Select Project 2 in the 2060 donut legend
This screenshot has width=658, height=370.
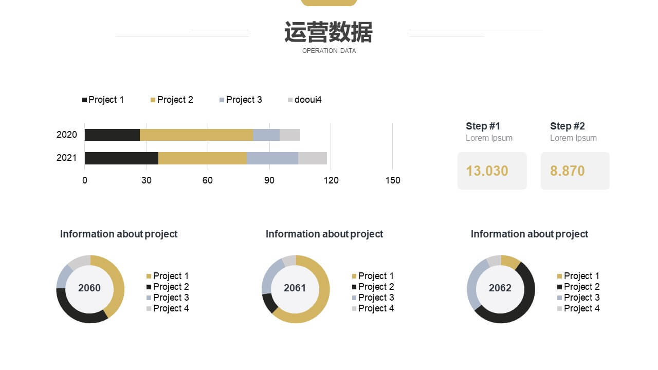point(171,287)
